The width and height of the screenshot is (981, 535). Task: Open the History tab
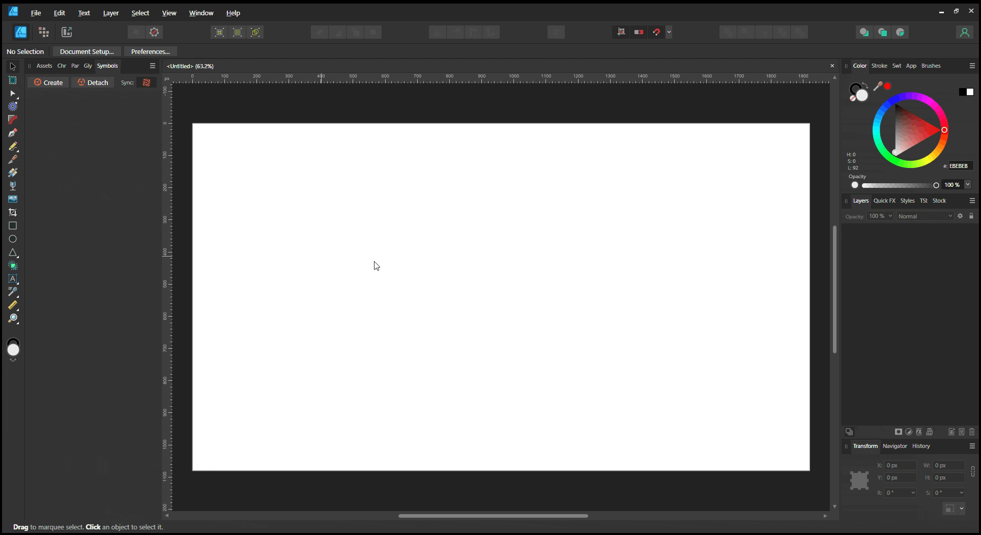pos(921,446)
